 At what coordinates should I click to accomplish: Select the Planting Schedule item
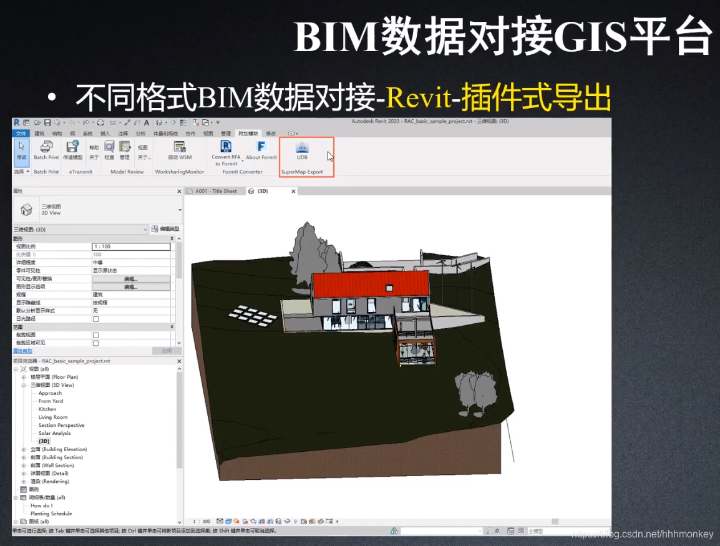(51, 514)
